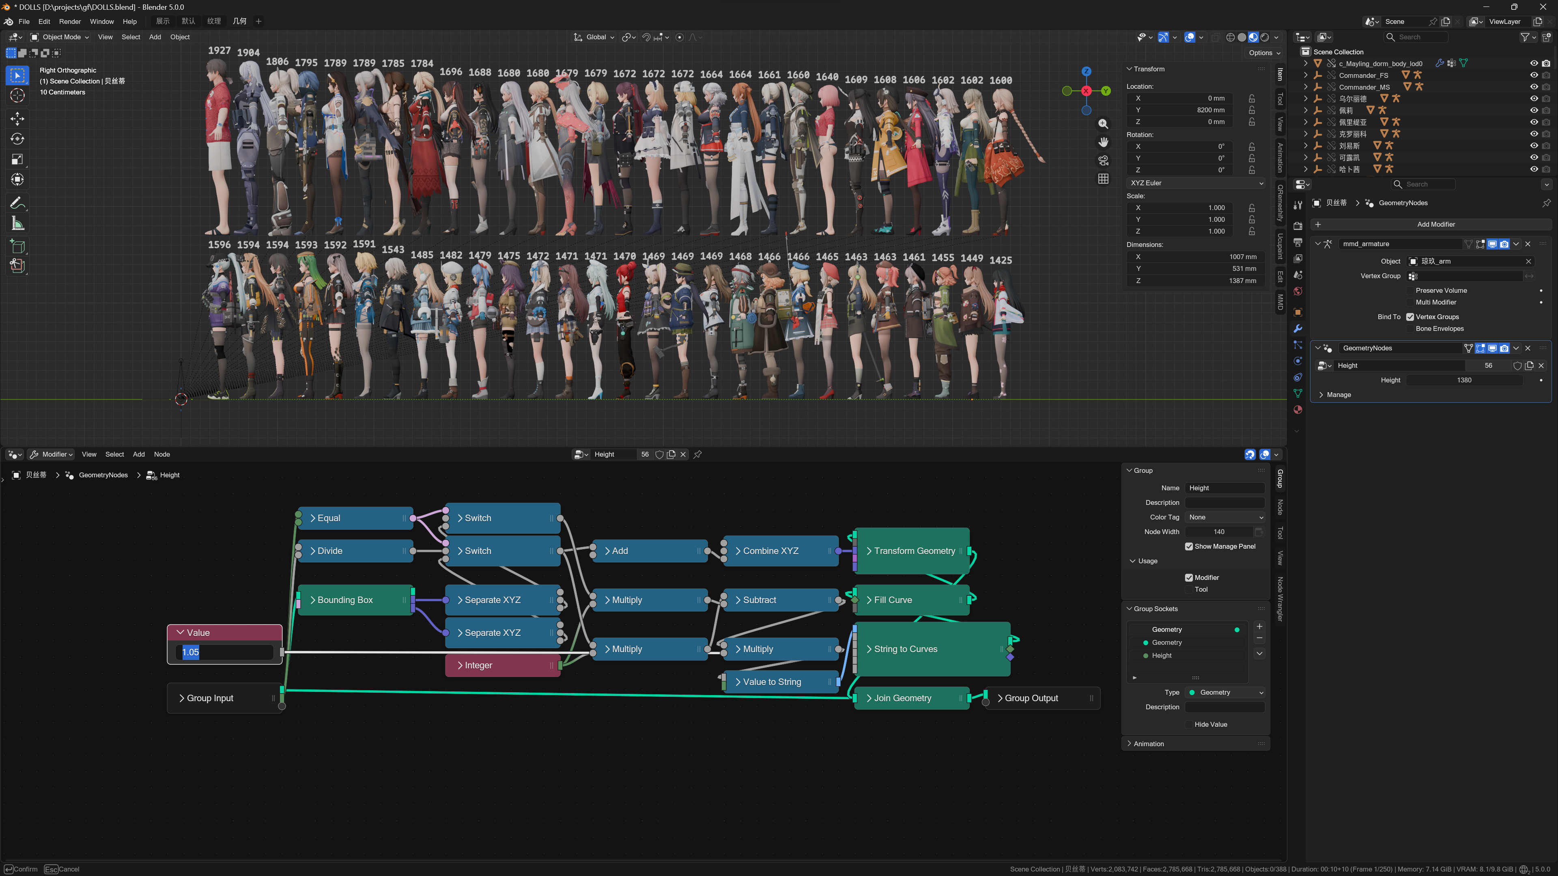Viewport: 1558px width, 876px height.
Task: Click the viewport zoom magnifier icon
Action: (x=1103, y=124)
